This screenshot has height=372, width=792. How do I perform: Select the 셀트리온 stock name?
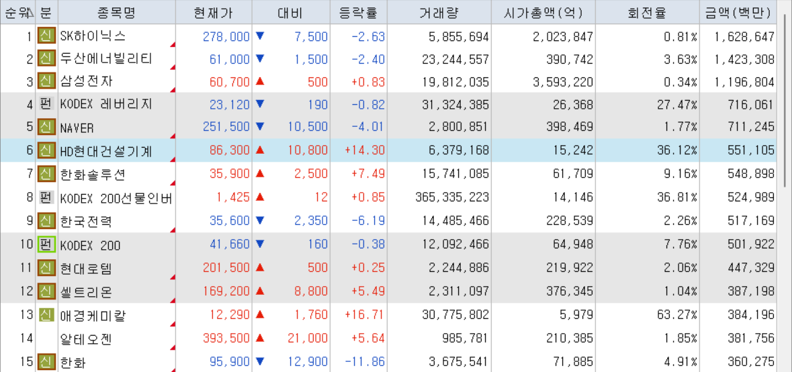pyautogui.click(x=87, y=291)
